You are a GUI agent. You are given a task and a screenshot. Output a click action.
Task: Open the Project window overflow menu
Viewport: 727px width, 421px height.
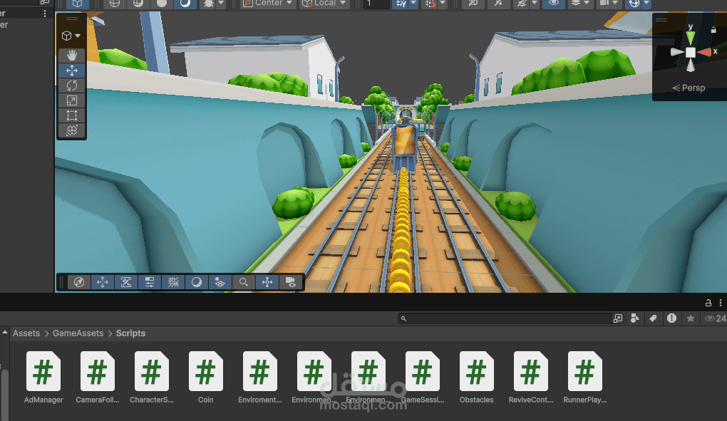pos(721,302)
